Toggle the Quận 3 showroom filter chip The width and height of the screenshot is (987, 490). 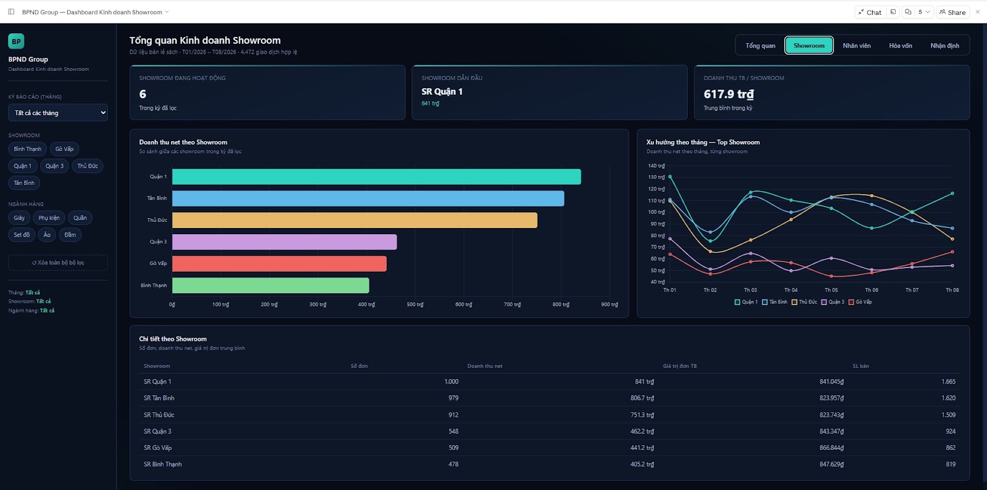tap(54, 166)
